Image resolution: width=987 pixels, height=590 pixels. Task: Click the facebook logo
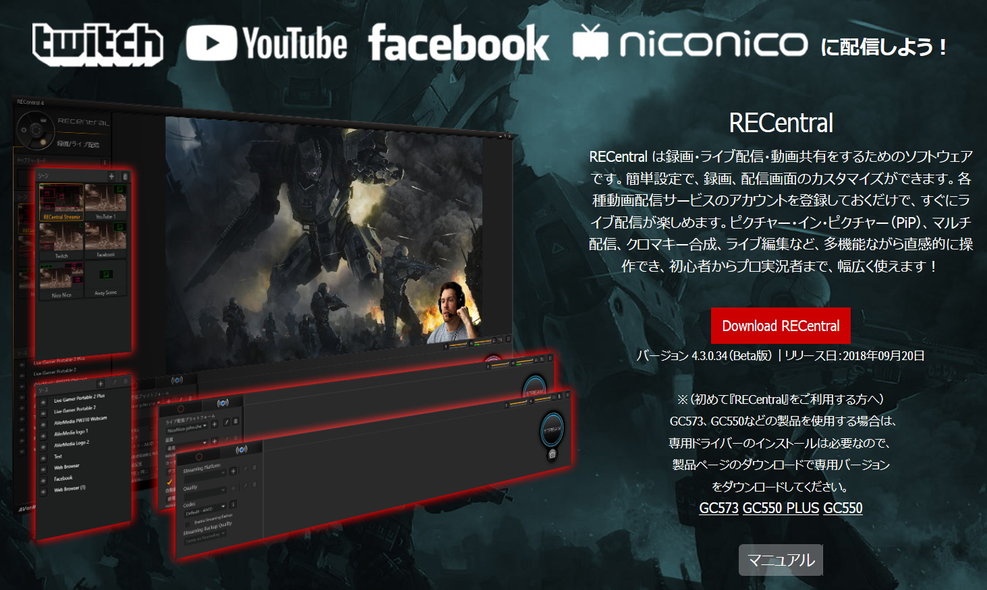[x=459, y=43]
